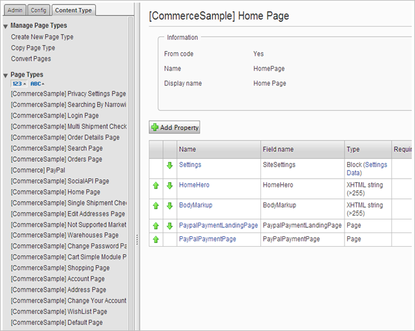Move PaypalPaymentLandingPage property down
Screen dimensions: 415x331
coord(170,226)
